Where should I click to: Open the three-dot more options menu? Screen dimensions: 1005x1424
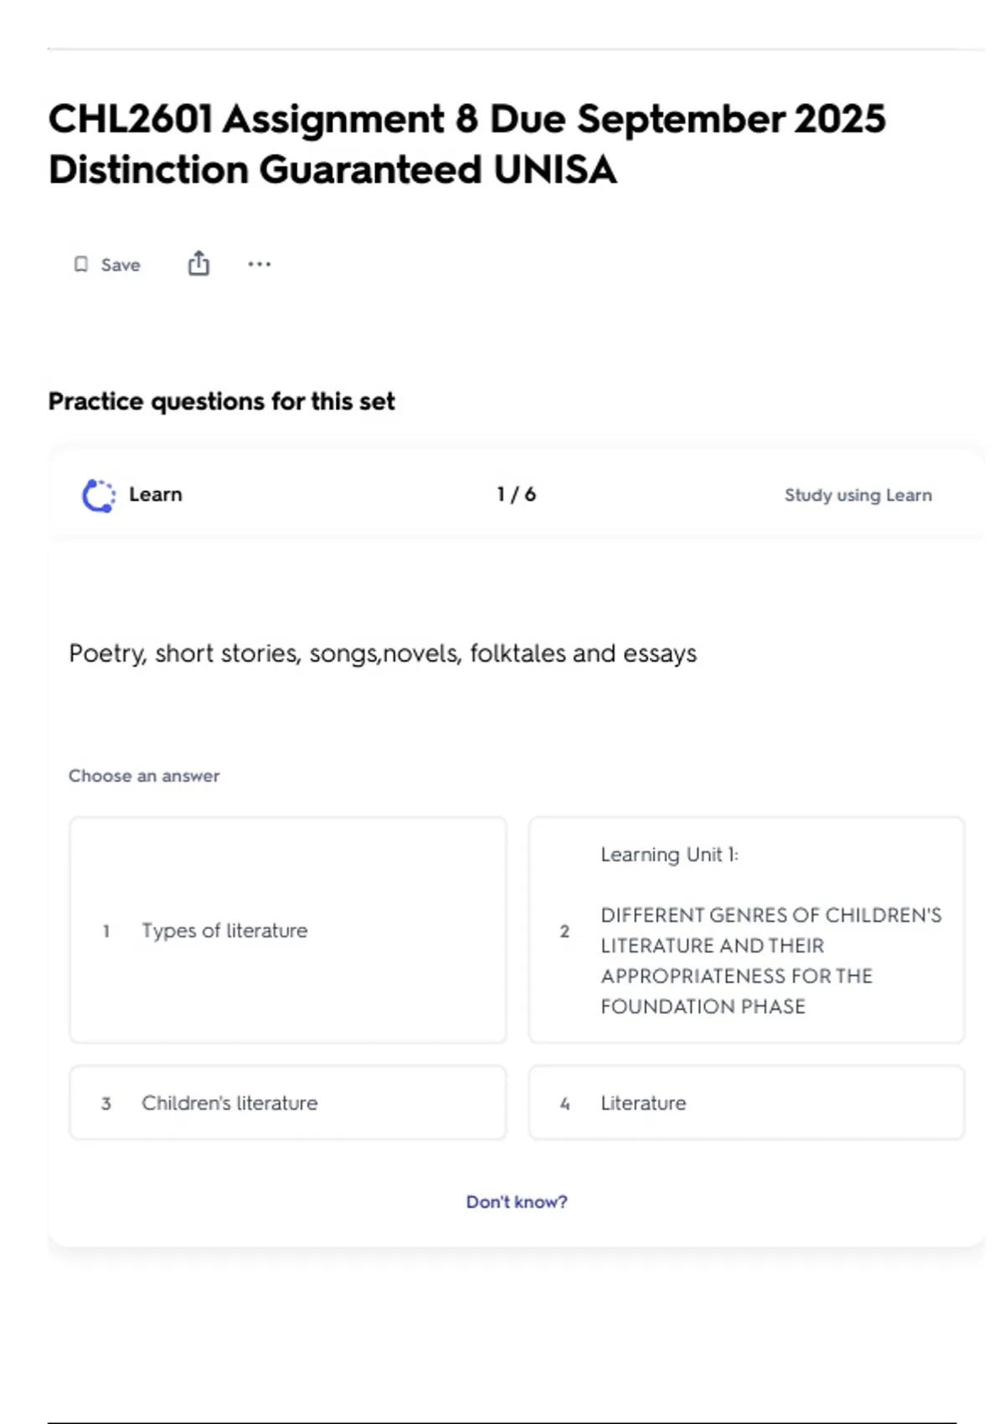point(259,265)
